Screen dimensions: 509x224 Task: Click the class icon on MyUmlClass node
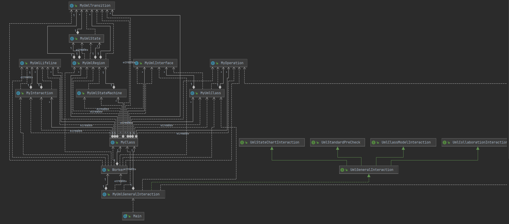(x=192, y=93)
